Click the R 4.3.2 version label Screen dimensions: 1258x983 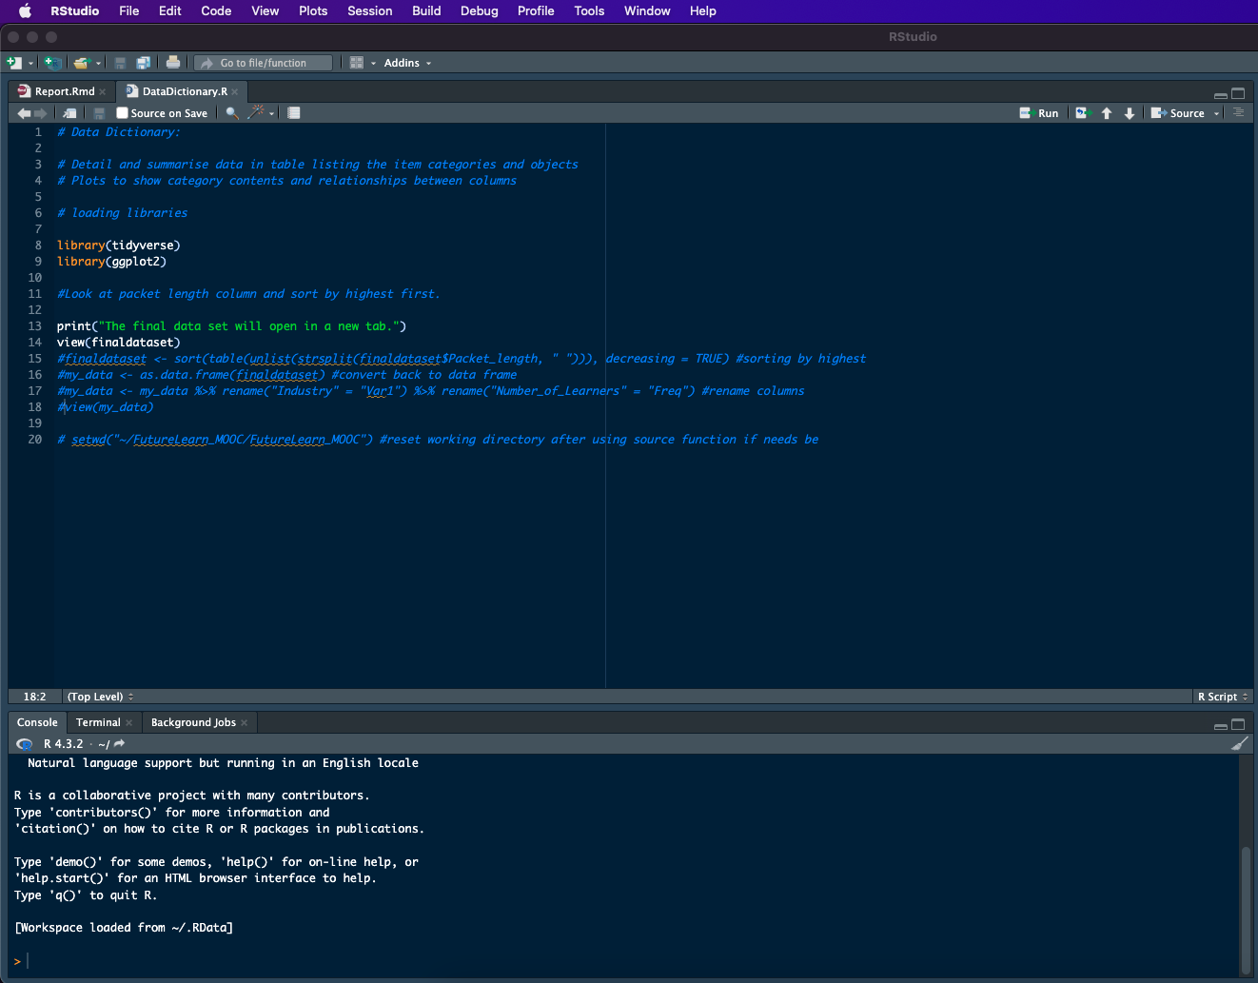tap(63, 744)
